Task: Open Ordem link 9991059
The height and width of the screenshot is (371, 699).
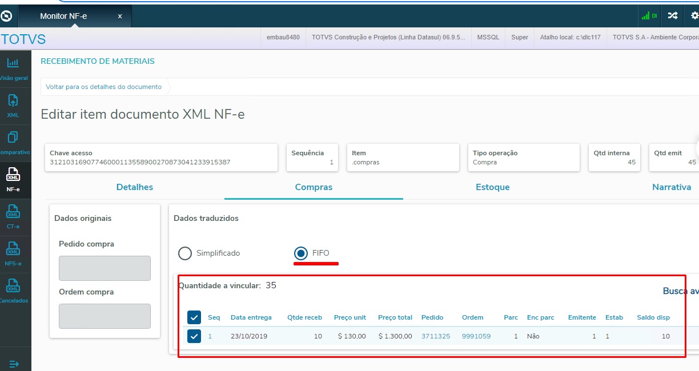Action: 476,336
